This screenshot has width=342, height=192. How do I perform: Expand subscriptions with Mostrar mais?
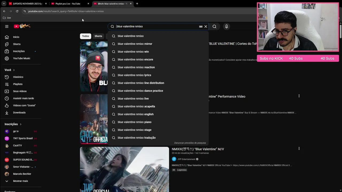click(21, 181)
